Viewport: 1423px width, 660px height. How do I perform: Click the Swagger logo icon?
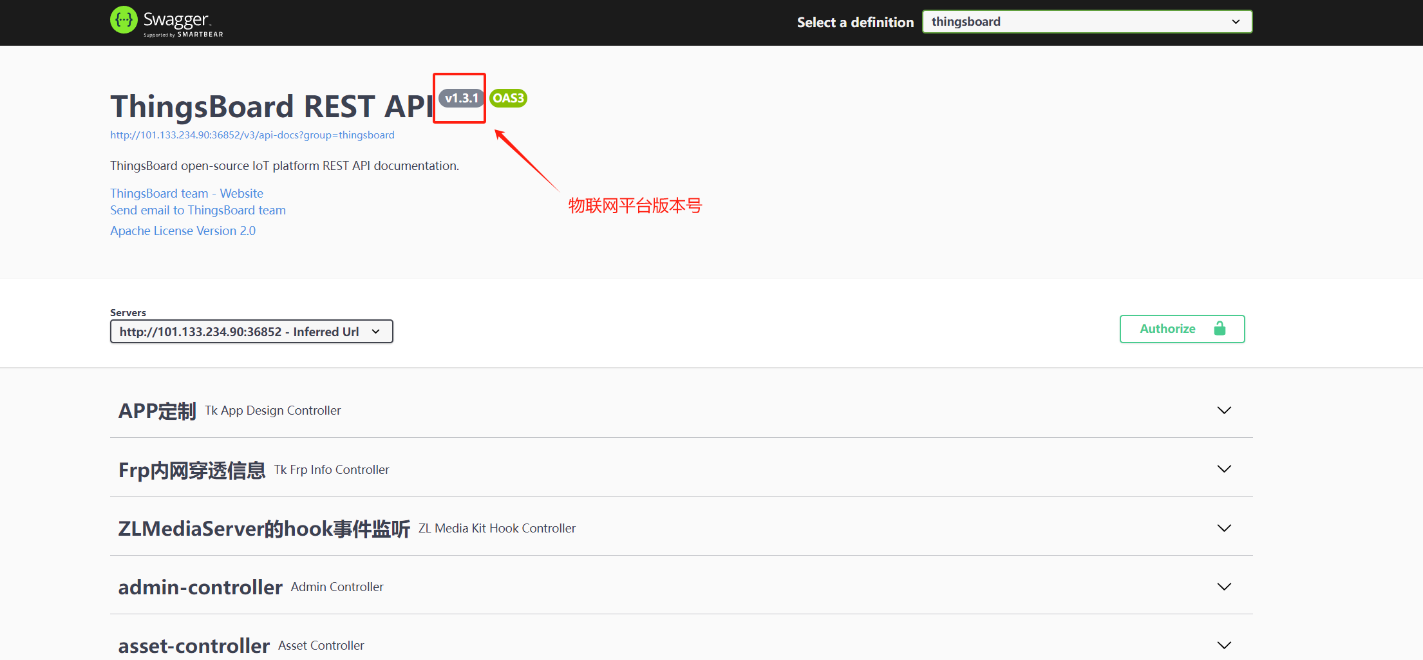[124, 21]
